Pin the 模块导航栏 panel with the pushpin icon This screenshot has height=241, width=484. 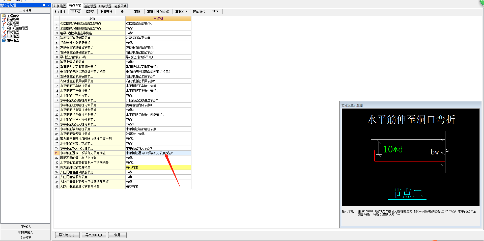pos(44,5)
